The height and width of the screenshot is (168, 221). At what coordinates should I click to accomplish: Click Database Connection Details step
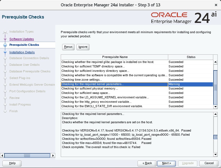point(29,58)
